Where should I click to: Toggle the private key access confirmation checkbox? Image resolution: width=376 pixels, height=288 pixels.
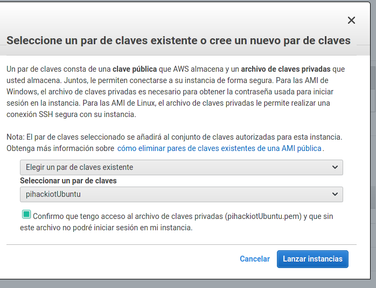(26, 214)
